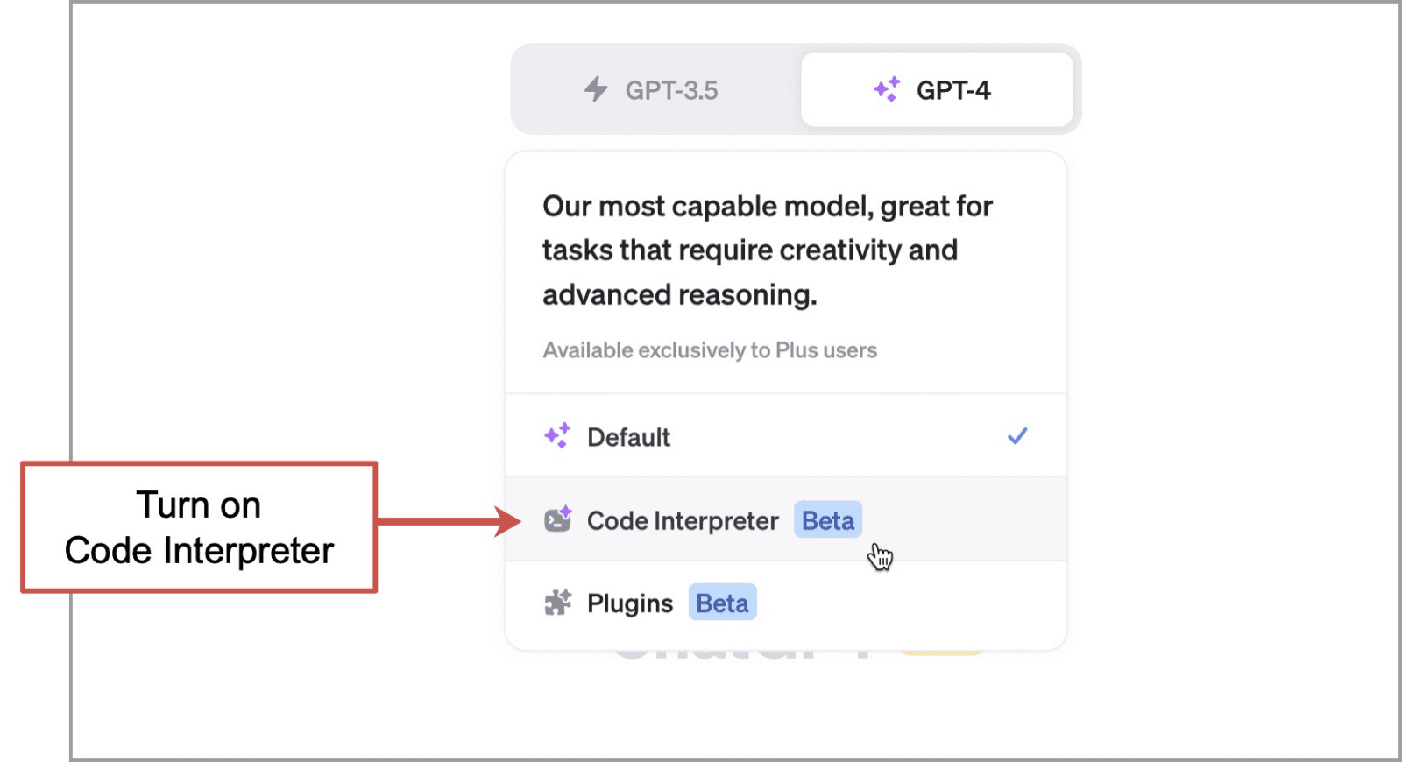
Task: Click the Beta badge beside Plugins
Action: tap(722, 603)
